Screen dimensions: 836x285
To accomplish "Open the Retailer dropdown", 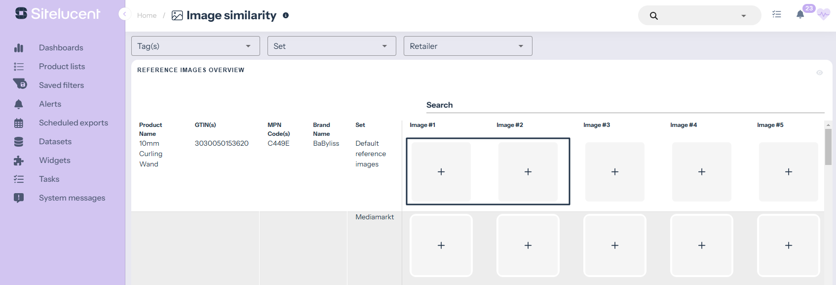I will (468, 46).
